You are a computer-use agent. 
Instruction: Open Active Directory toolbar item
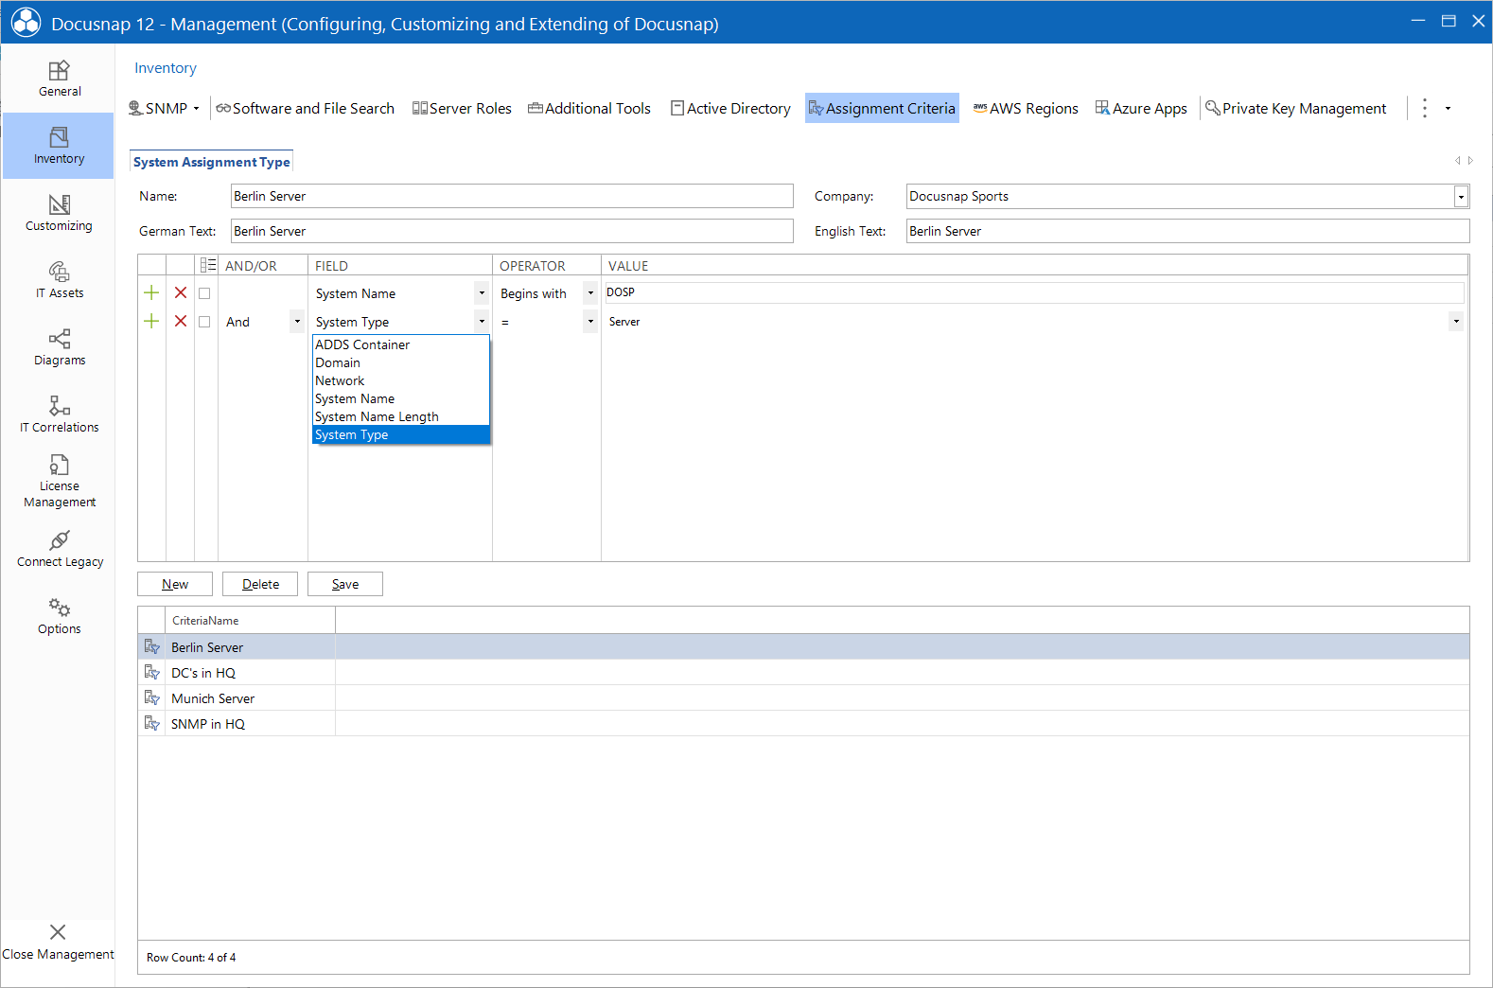730,109
